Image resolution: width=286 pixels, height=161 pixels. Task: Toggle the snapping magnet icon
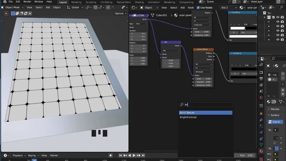point(95,8)
